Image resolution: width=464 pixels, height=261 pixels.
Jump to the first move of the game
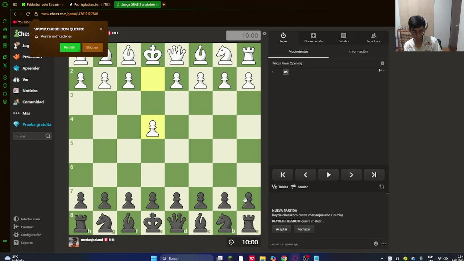pos(283,175)
